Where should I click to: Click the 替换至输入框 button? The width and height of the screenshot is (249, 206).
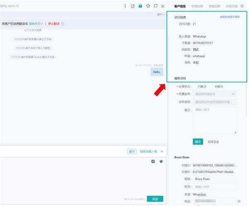[149, 151]
